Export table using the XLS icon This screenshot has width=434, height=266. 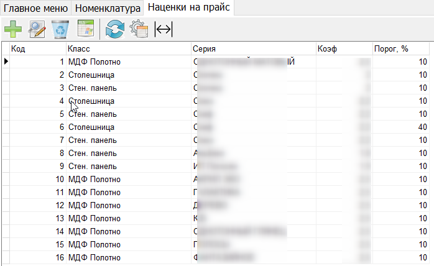click(85, 29)
